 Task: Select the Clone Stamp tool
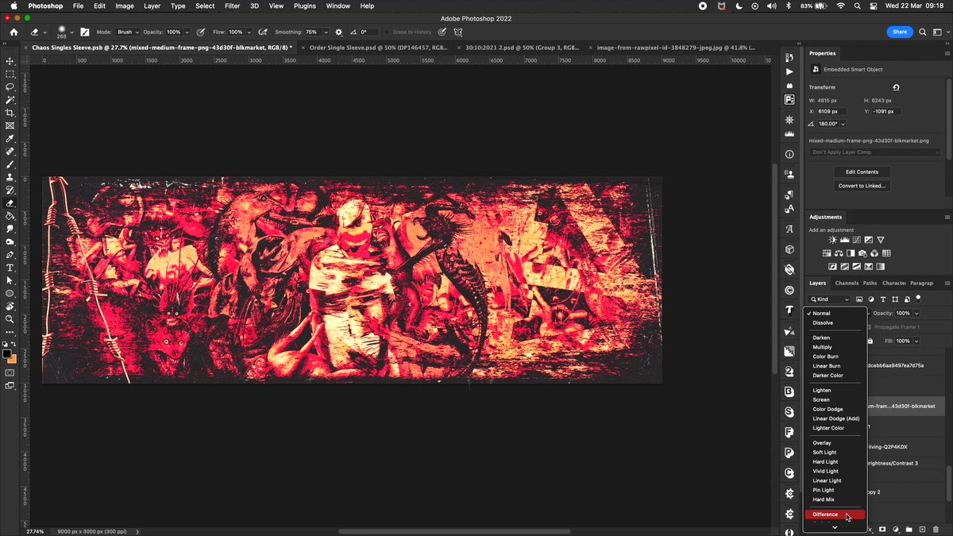(10, 177)
